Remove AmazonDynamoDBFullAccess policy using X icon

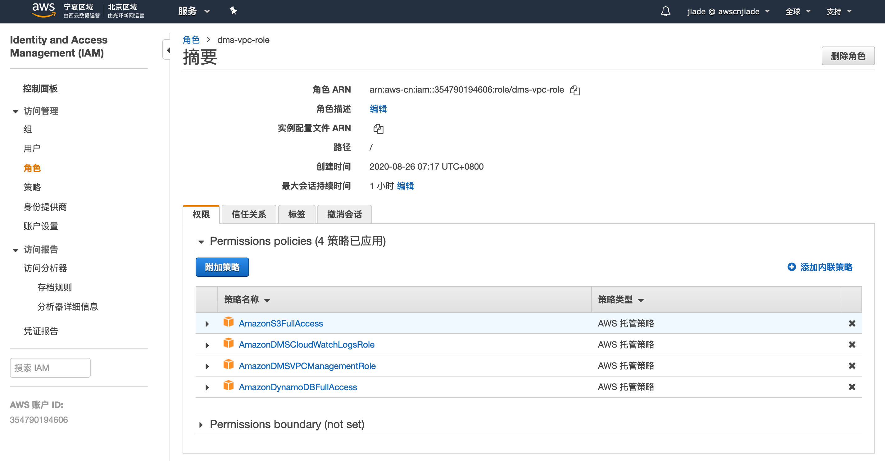(852, 387)
